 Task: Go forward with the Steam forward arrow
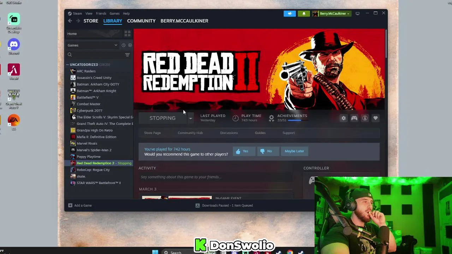[78, 21]
